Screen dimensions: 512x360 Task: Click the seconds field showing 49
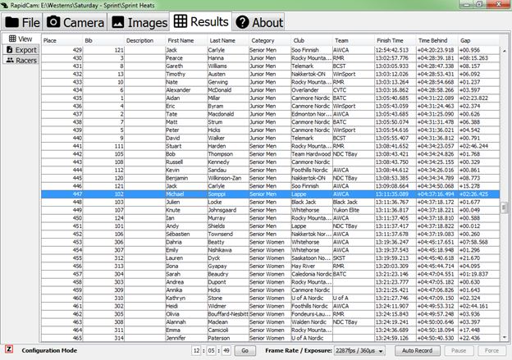pos(223,350)
